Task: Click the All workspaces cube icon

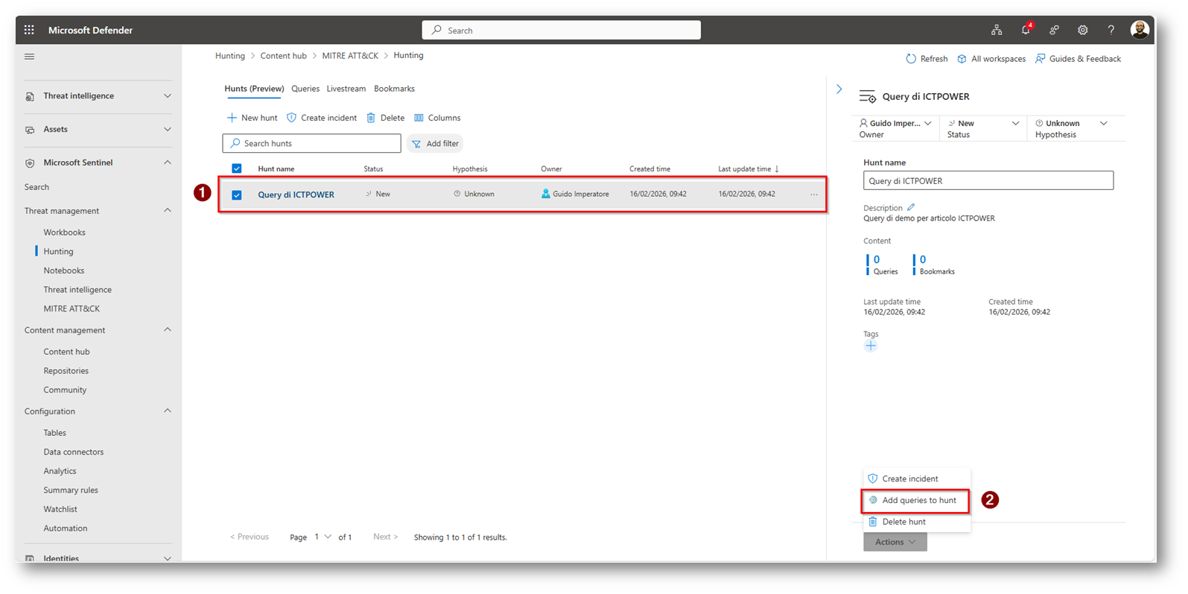Action: coord(962,59)
